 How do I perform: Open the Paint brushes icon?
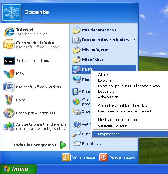click(x=9, y=100)
